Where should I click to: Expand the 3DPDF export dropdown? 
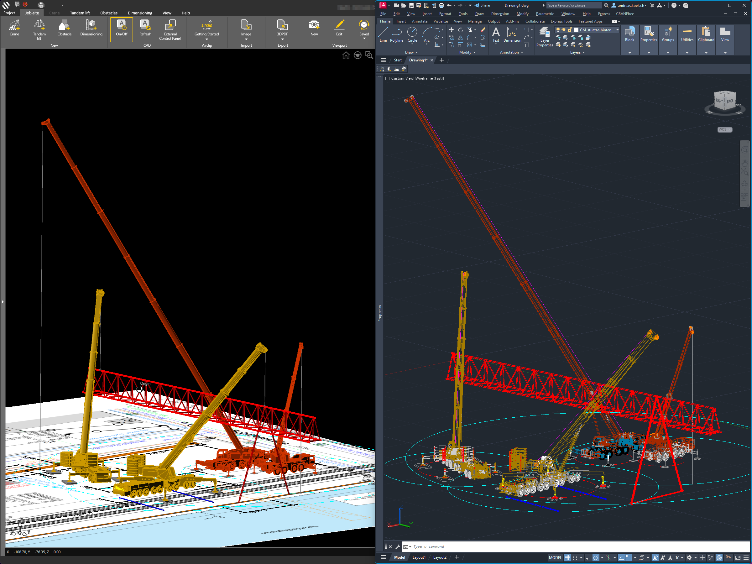(283, 39)
